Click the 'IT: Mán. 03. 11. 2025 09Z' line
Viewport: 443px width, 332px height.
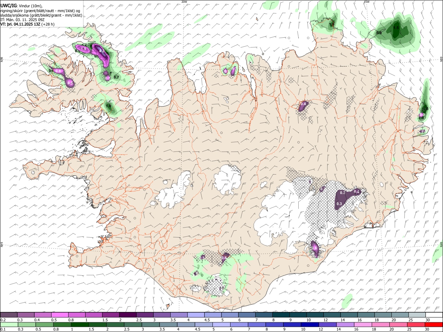coord(22,20)
